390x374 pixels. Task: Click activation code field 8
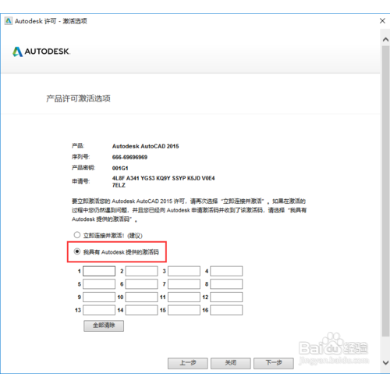(x=226, y=284)
